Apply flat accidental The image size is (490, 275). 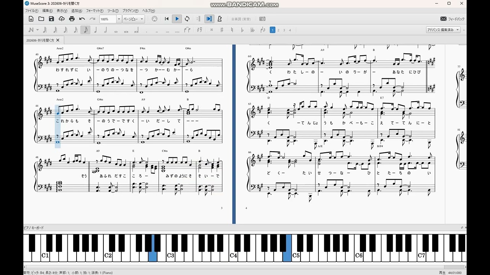point(242,30)
